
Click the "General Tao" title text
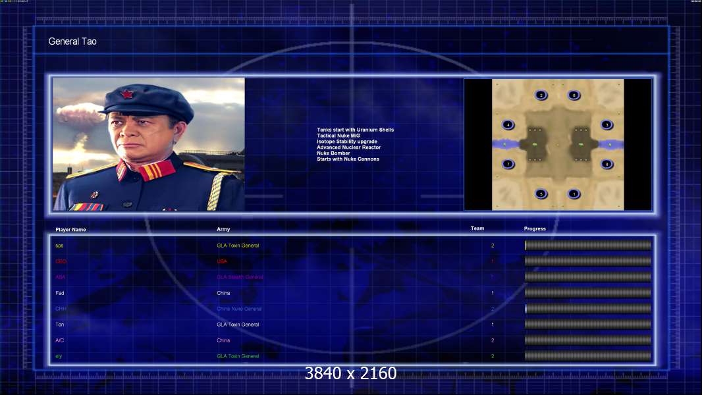click(x=72, y=41)
